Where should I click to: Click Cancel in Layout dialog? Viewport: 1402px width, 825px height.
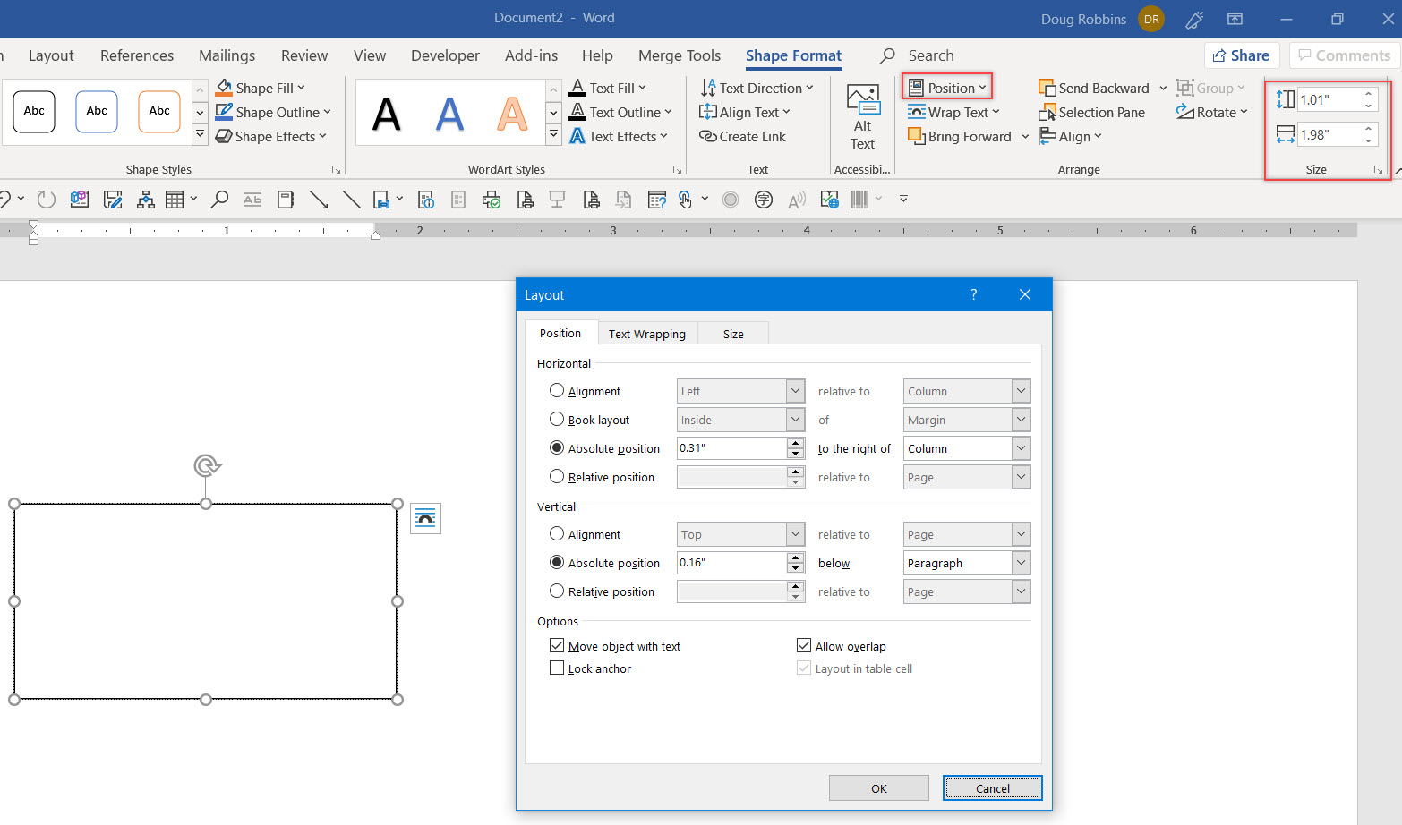(992, 787)
